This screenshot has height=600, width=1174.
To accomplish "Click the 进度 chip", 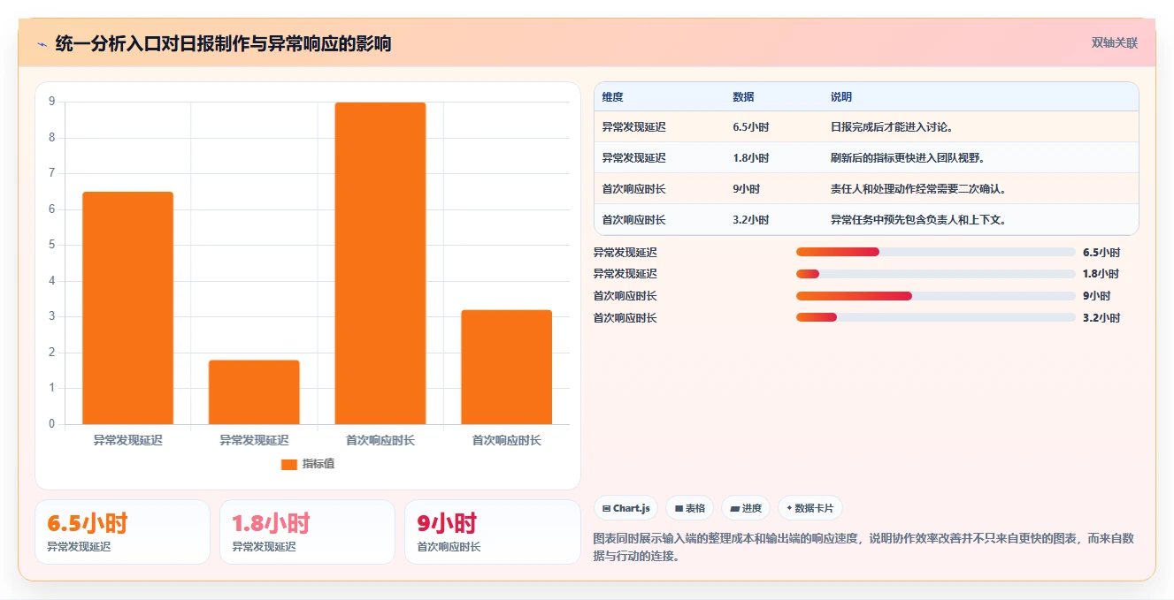I will pos(745,508).
